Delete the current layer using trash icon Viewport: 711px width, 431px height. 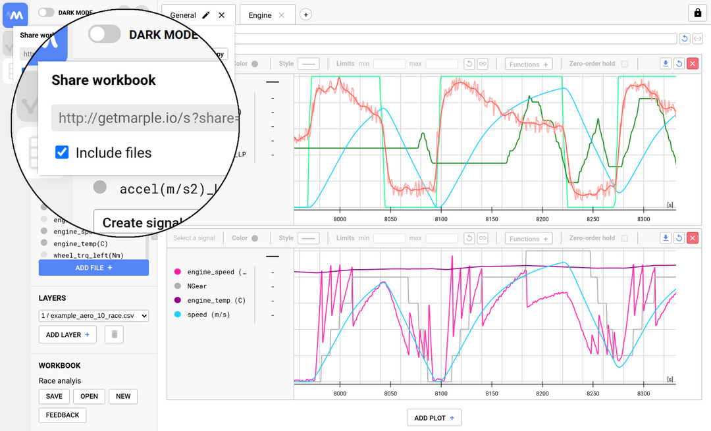click(x=113, y=334)
